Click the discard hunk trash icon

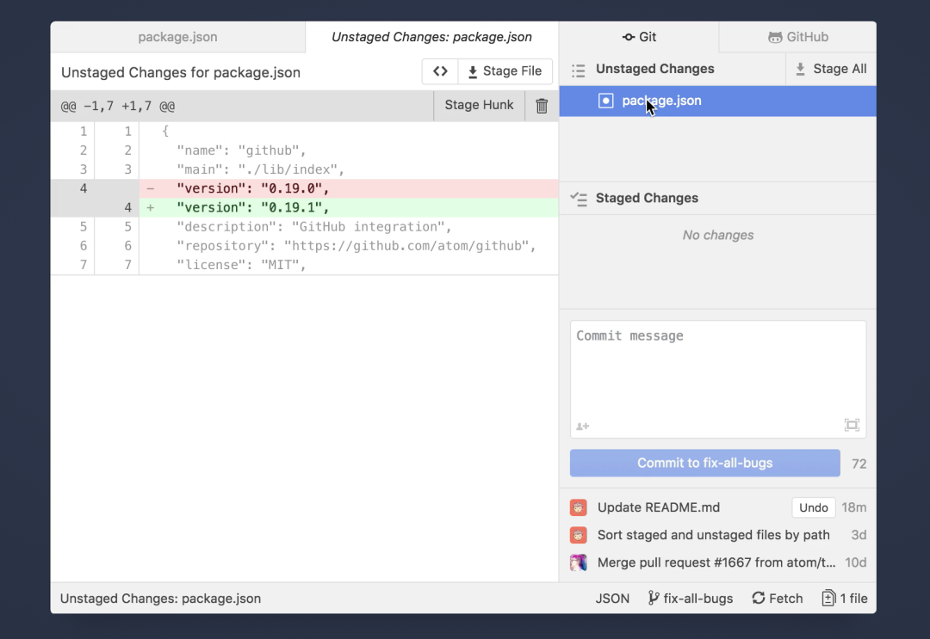(542, 106)
